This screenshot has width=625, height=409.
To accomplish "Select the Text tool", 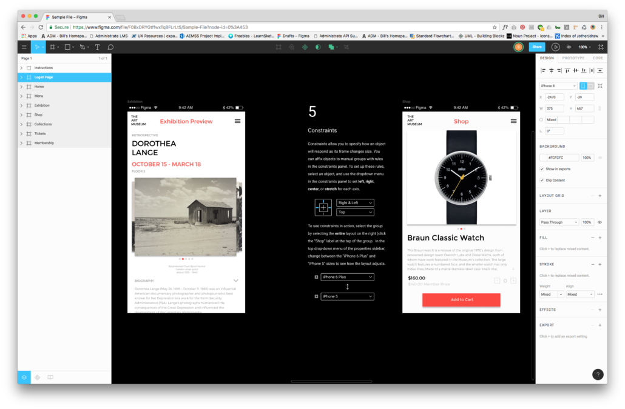I will coord(97,47).
